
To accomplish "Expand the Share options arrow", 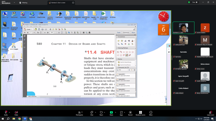I will point(115,112).
